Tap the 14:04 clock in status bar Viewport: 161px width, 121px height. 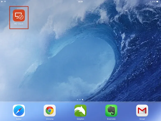80,2
